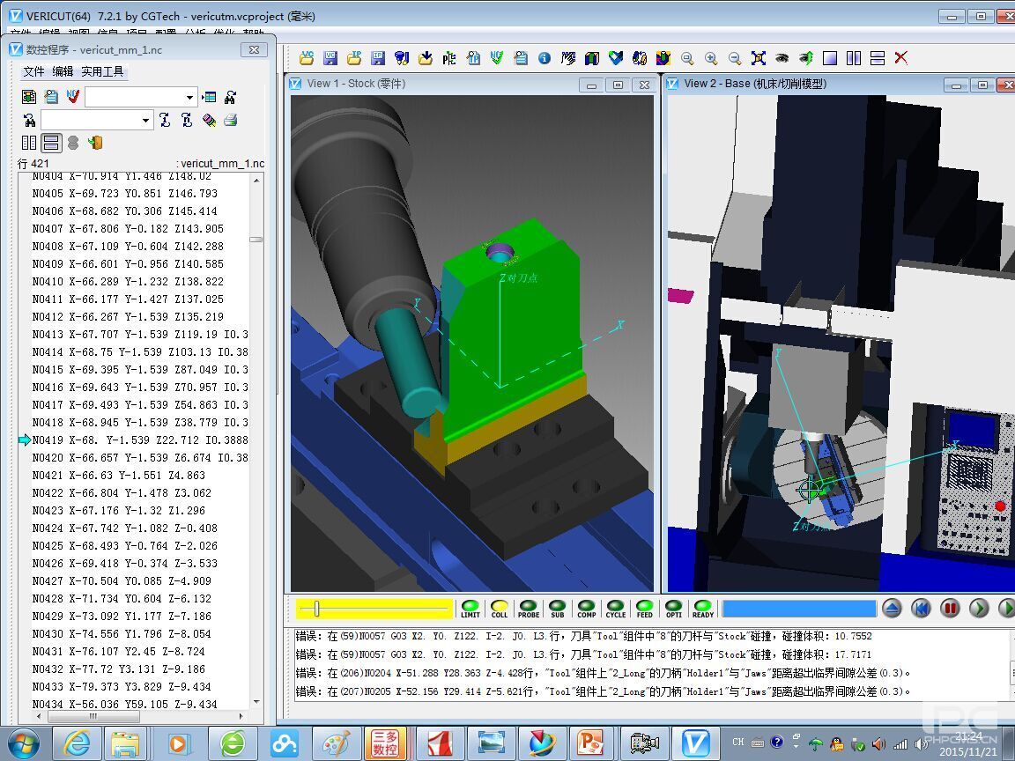
Task: Open the 文件 menu in NC program panel
Action: [33, 71]
